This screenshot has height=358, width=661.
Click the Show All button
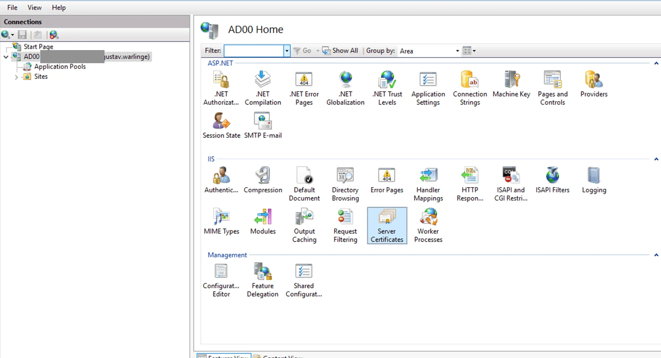[x=340, y=50]
